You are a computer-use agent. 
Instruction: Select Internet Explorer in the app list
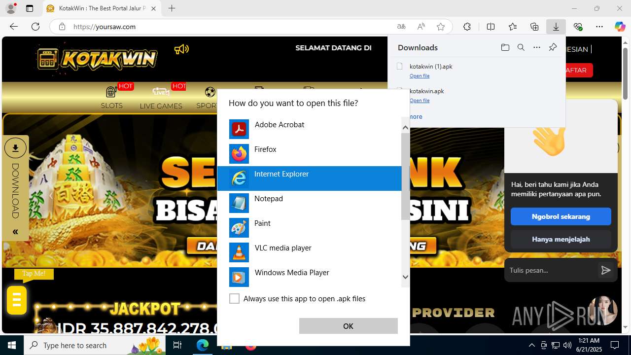310,178
